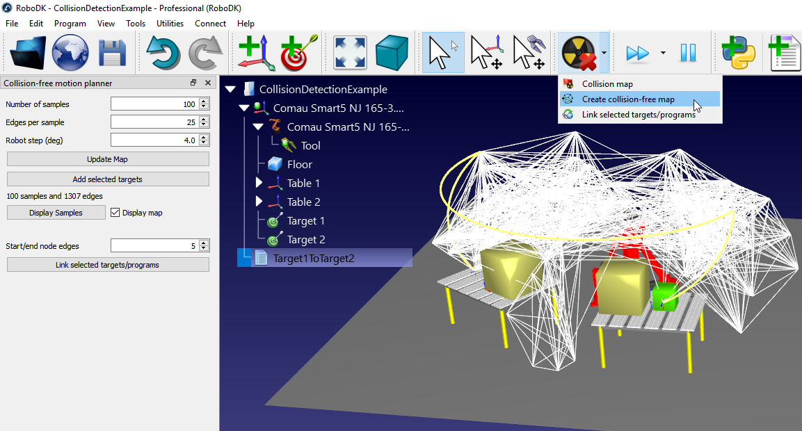Click fast simulation double-arrow icon
802x431 pixels.
point(637,53)
